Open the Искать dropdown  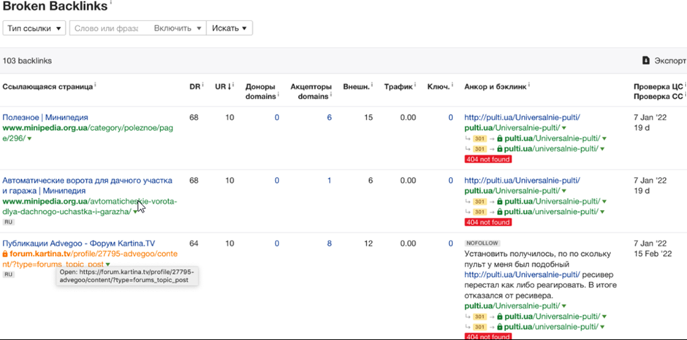229,28
